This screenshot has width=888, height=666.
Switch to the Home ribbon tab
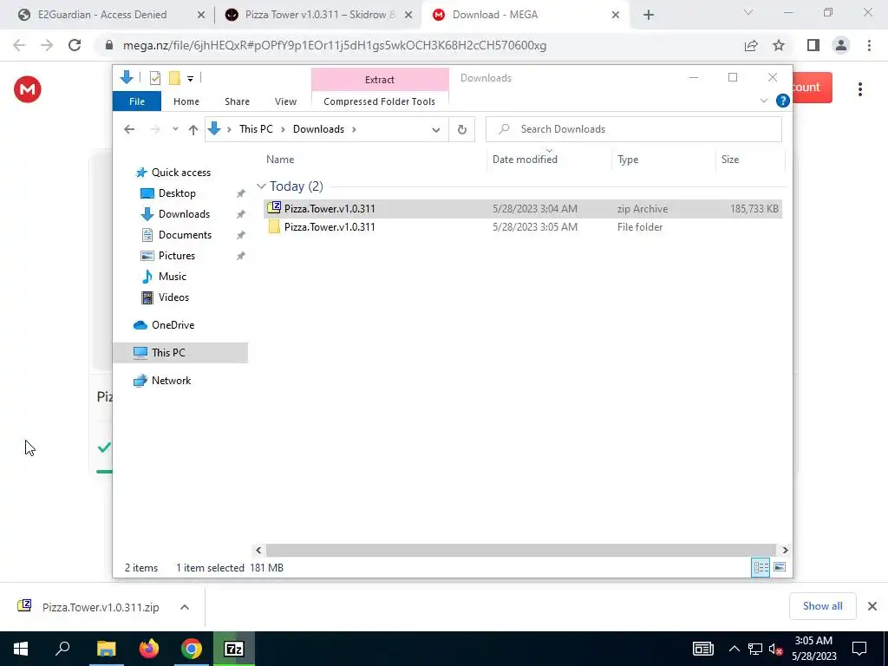click(x=186, y=101)
